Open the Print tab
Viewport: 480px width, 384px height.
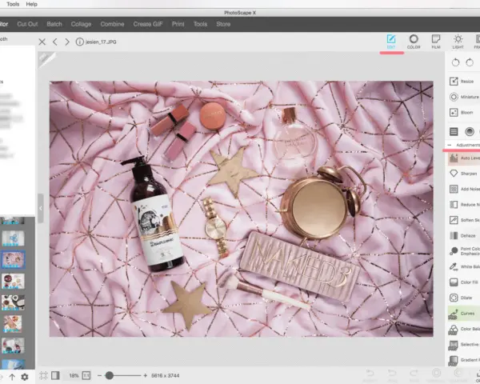[x=178, y=24]
